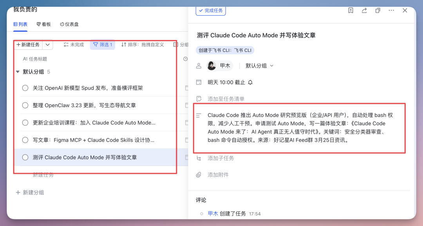Click the avatar of assignee 甲木

tap(211, 66)
